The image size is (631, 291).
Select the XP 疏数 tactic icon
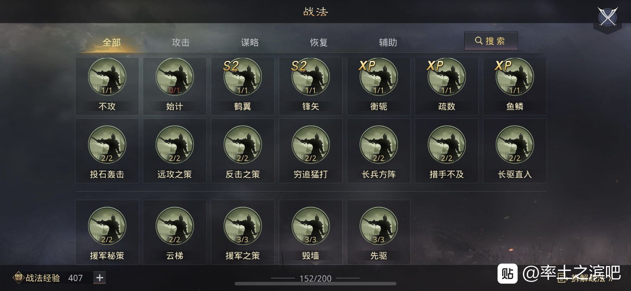[446, 77]
